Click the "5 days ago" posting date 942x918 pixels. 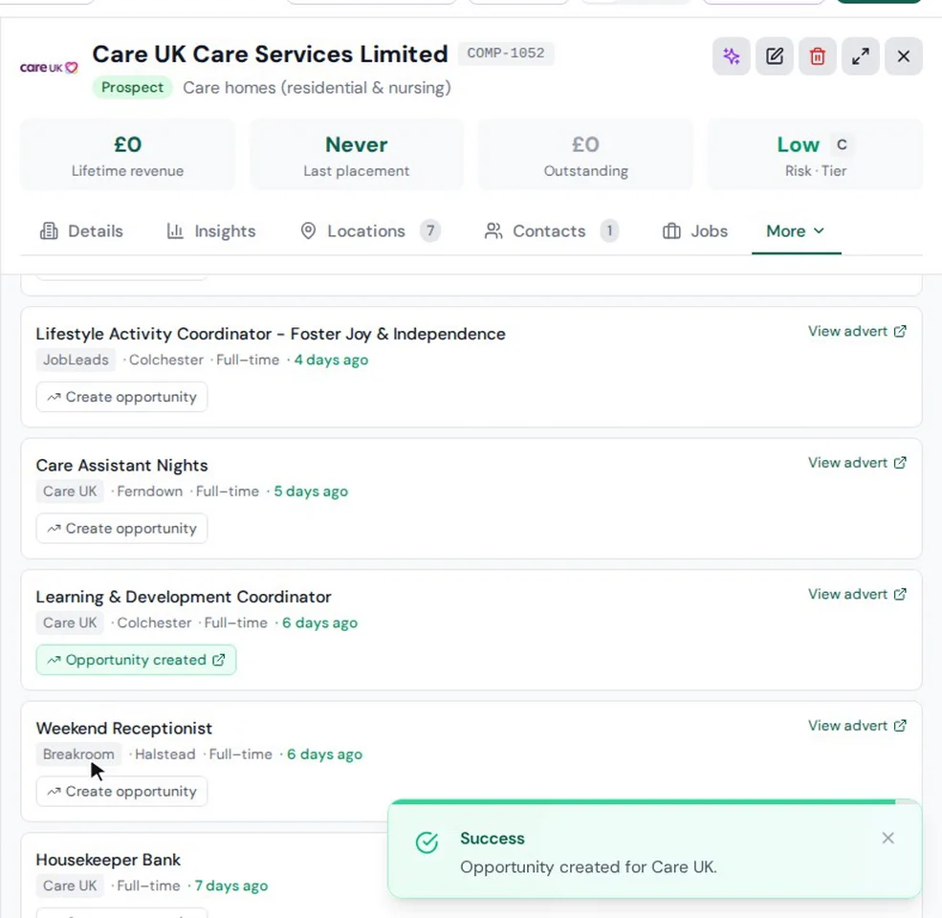point(311,492)
